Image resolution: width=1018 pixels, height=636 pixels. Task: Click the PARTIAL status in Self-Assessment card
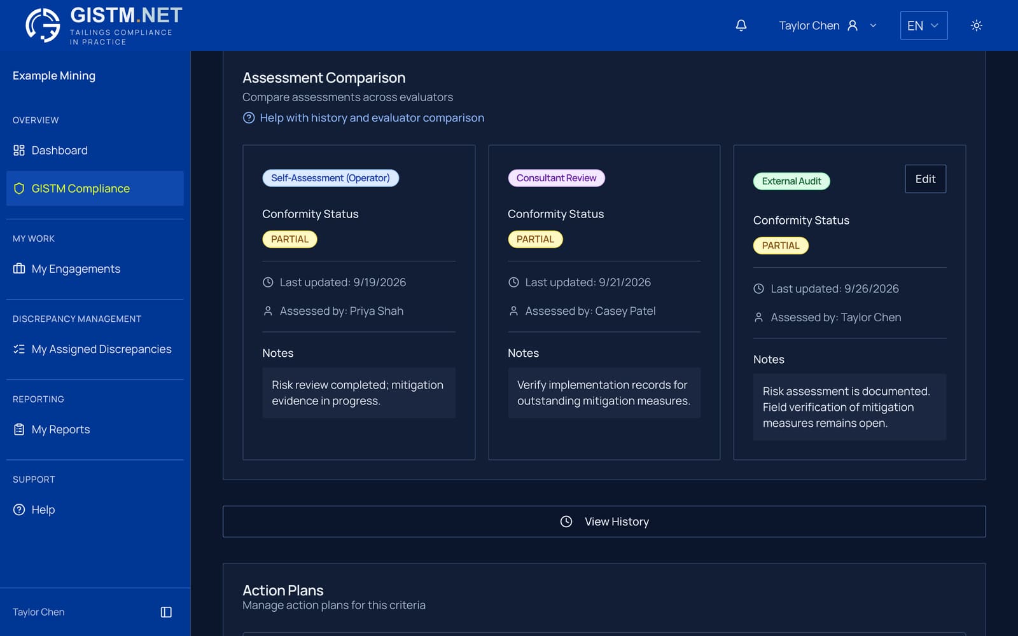(289, 239)
